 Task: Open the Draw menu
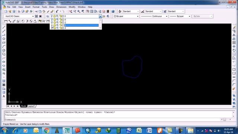(52, 7)
